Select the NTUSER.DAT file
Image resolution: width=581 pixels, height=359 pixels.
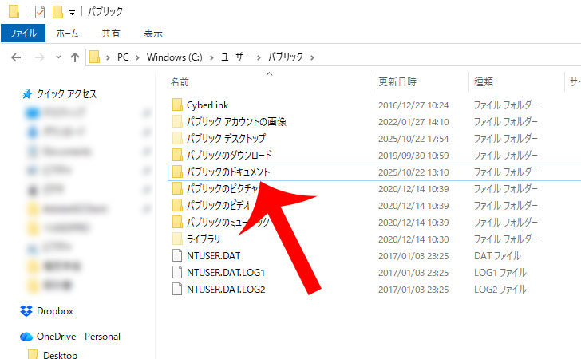tap(214, 256)
